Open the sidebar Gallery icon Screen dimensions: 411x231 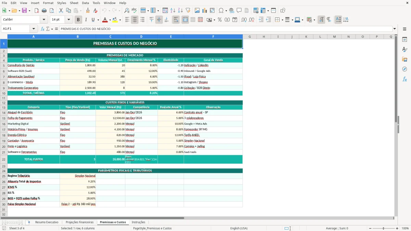click(404, 59)
